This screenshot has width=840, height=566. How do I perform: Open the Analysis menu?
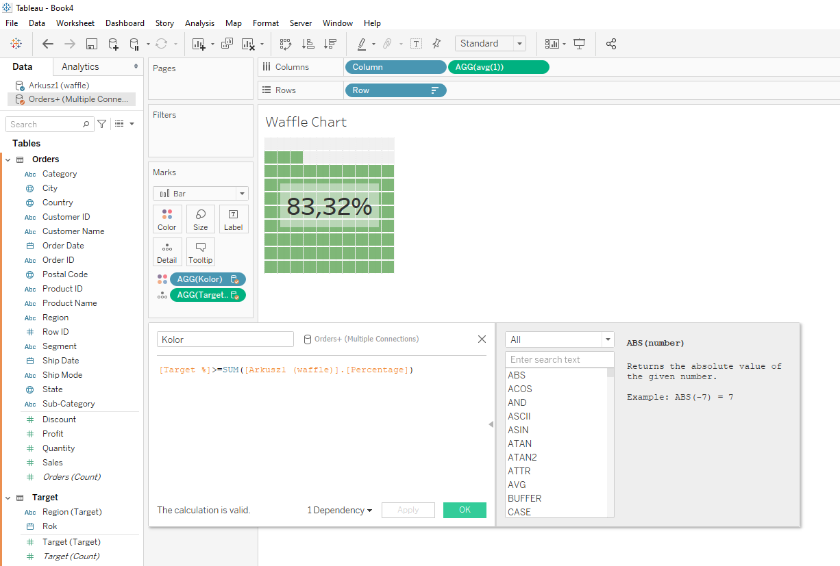click(x=199, y=23)
